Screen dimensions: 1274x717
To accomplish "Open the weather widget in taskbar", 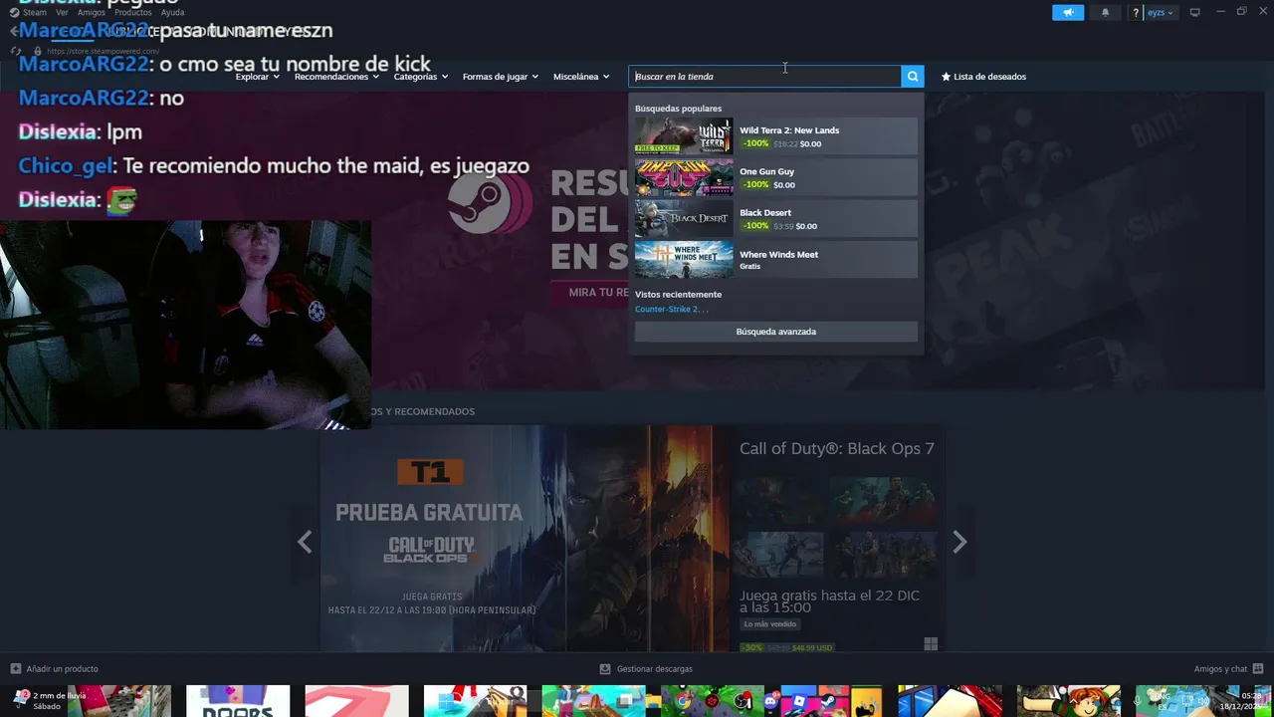I will coord(50,700).
